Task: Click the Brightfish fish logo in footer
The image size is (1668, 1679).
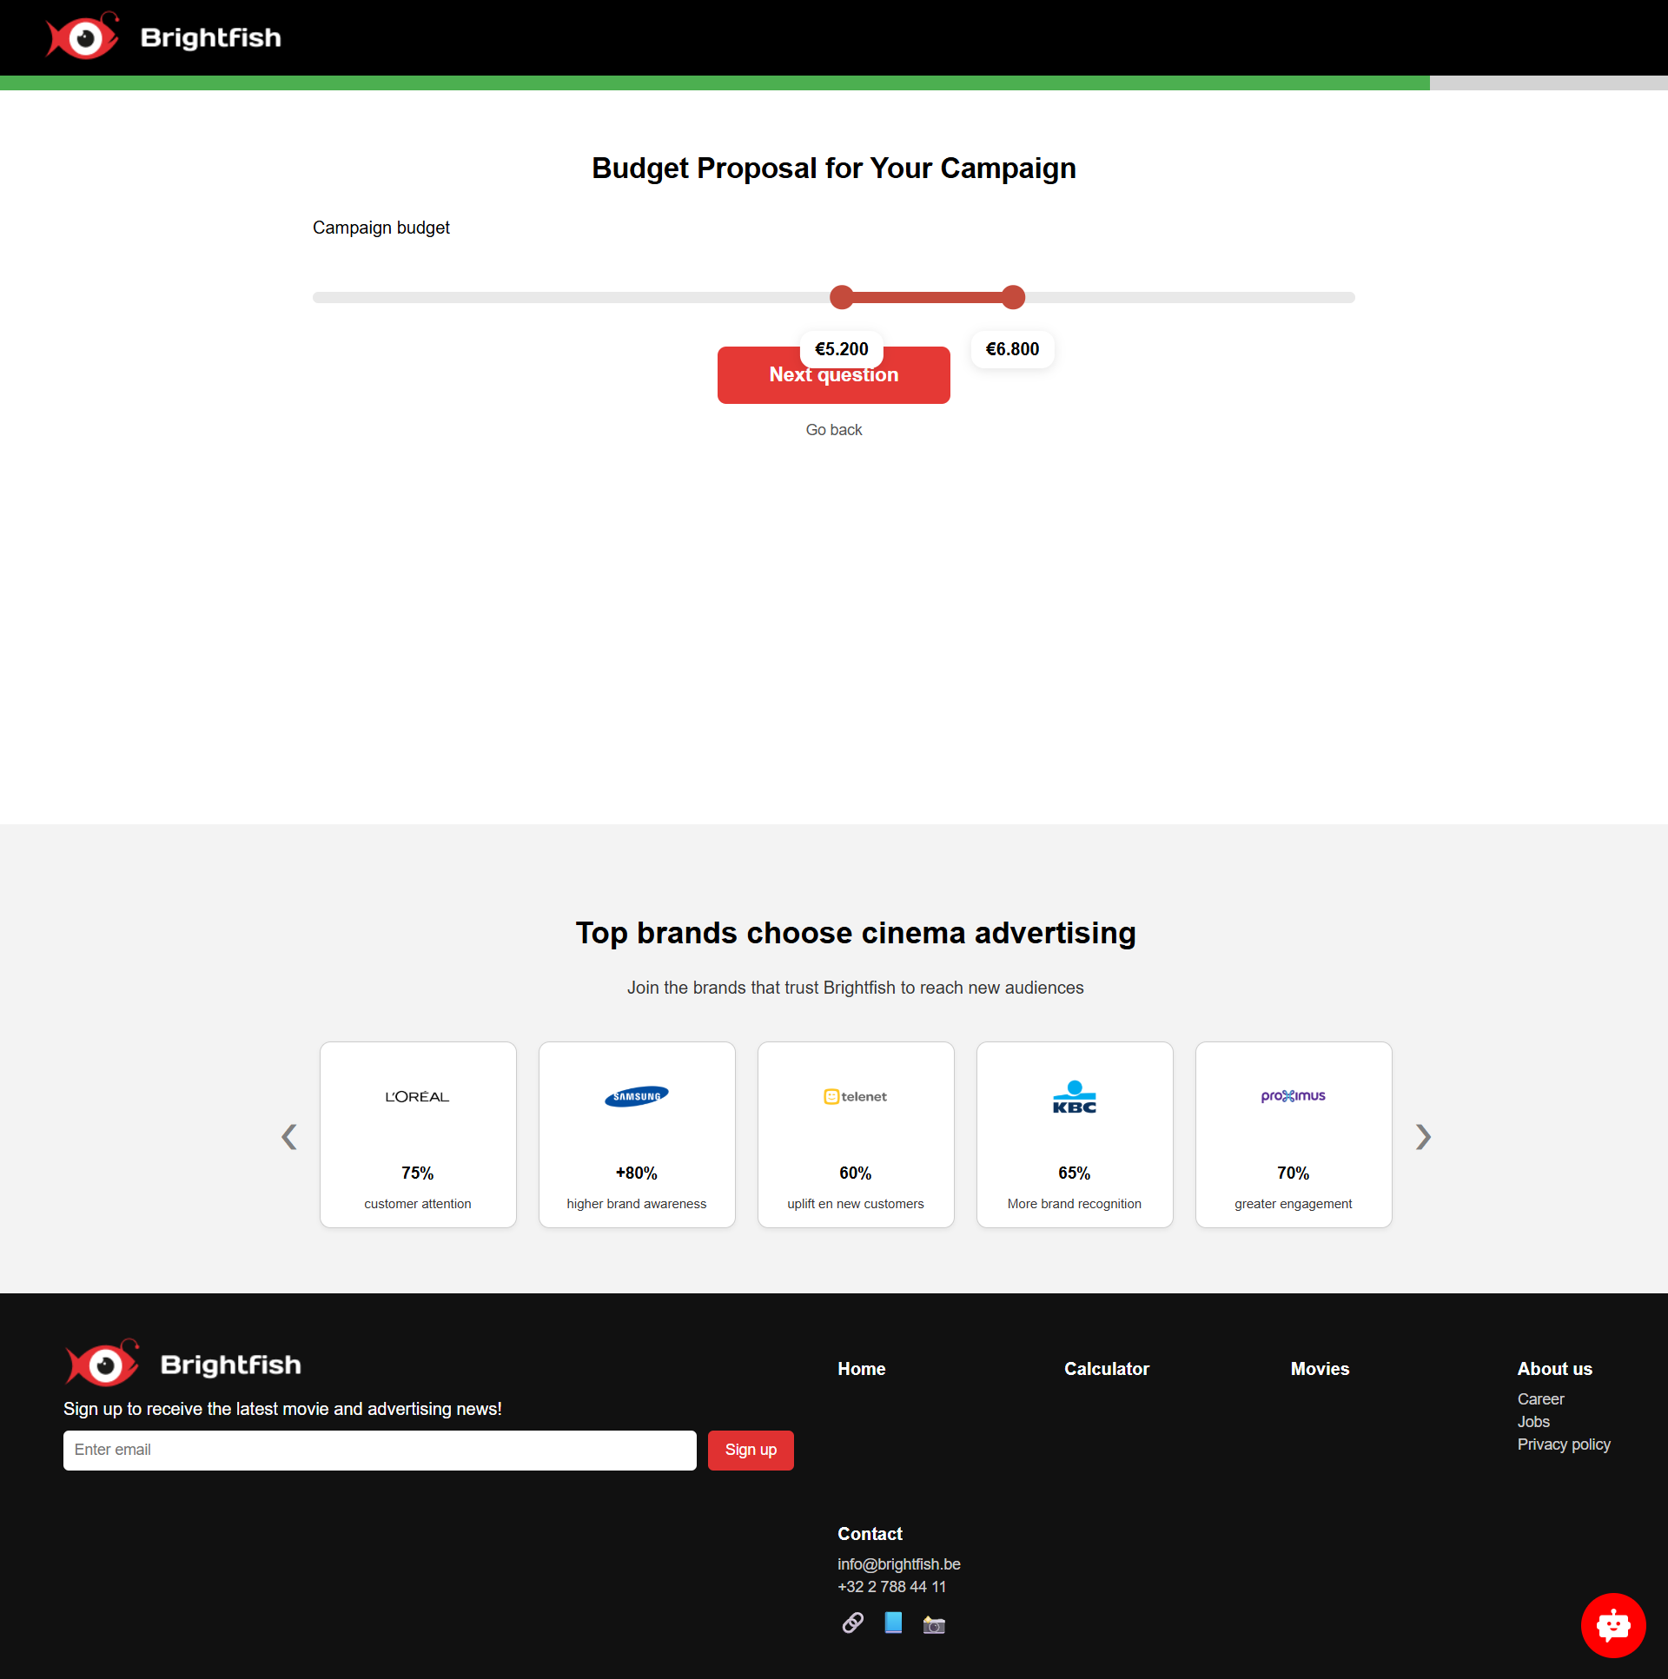Action: pyautogui.click(x=102, y=1363)
